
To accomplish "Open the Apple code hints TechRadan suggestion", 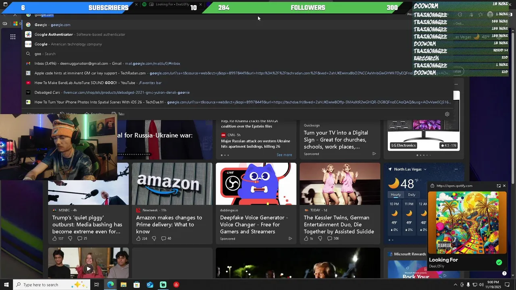I will (x=238, y=73).
